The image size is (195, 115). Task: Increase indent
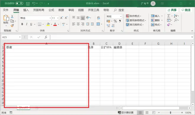coord(92,24)
